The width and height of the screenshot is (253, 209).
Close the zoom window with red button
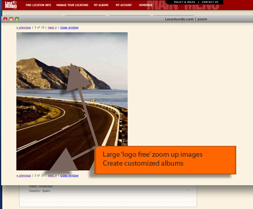pos(5,19)
